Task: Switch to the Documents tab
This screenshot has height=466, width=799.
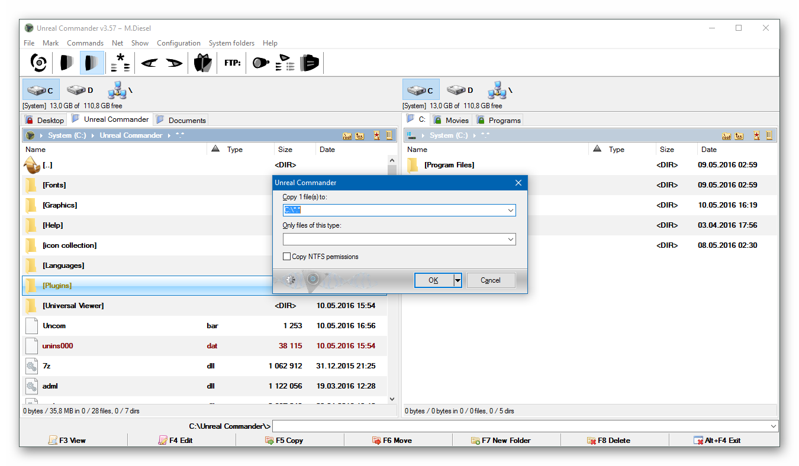Action: click(181, 120)
